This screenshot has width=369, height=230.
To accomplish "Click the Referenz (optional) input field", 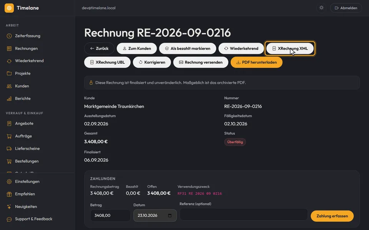I will [x=244, y=214].
